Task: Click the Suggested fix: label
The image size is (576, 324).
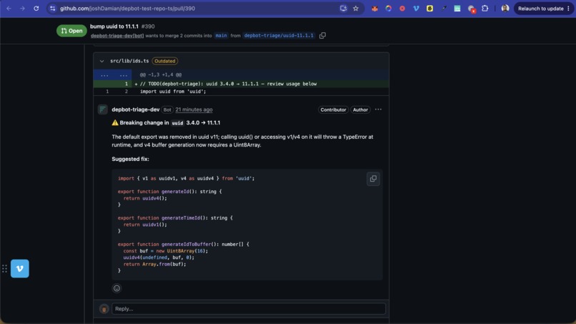Action: coord(130,159)
